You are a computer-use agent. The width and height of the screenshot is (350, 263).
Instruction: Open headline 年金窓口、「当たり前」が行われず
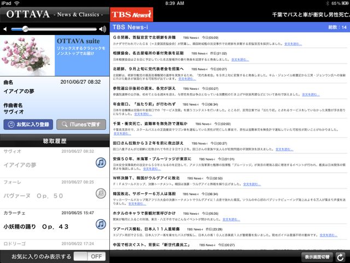(x=144, y=104)
